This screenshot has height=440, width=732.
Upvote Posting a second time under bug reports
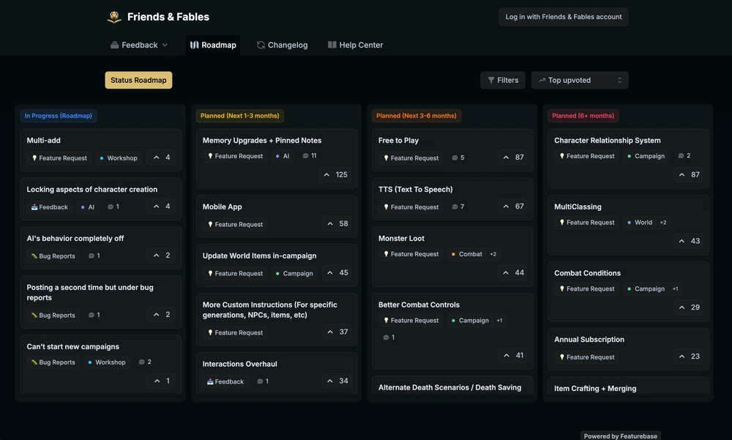coord(162,315)
